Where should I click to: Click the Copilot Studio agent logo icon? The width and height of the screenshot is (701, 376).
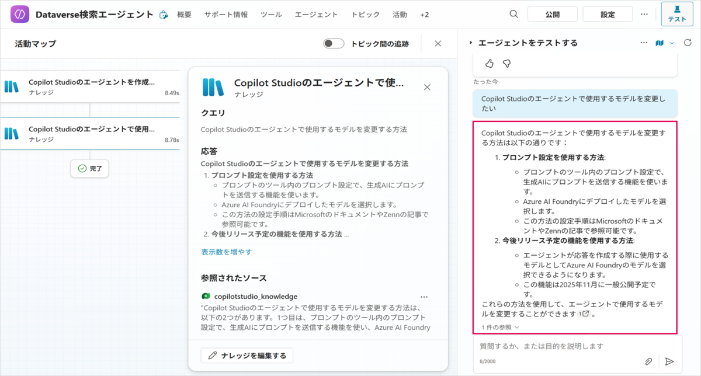pyautogui.click(x=19, y=14)
